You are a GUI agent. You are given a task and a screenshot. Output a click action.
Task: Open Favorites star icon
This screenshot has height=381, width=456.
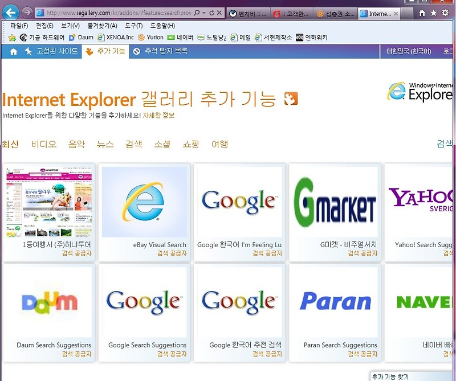coord(434,13)
